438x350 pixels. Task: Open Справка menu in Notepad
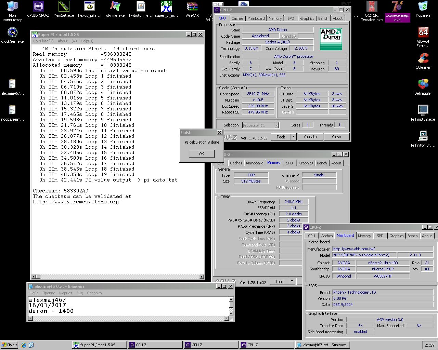click(94, 293)
